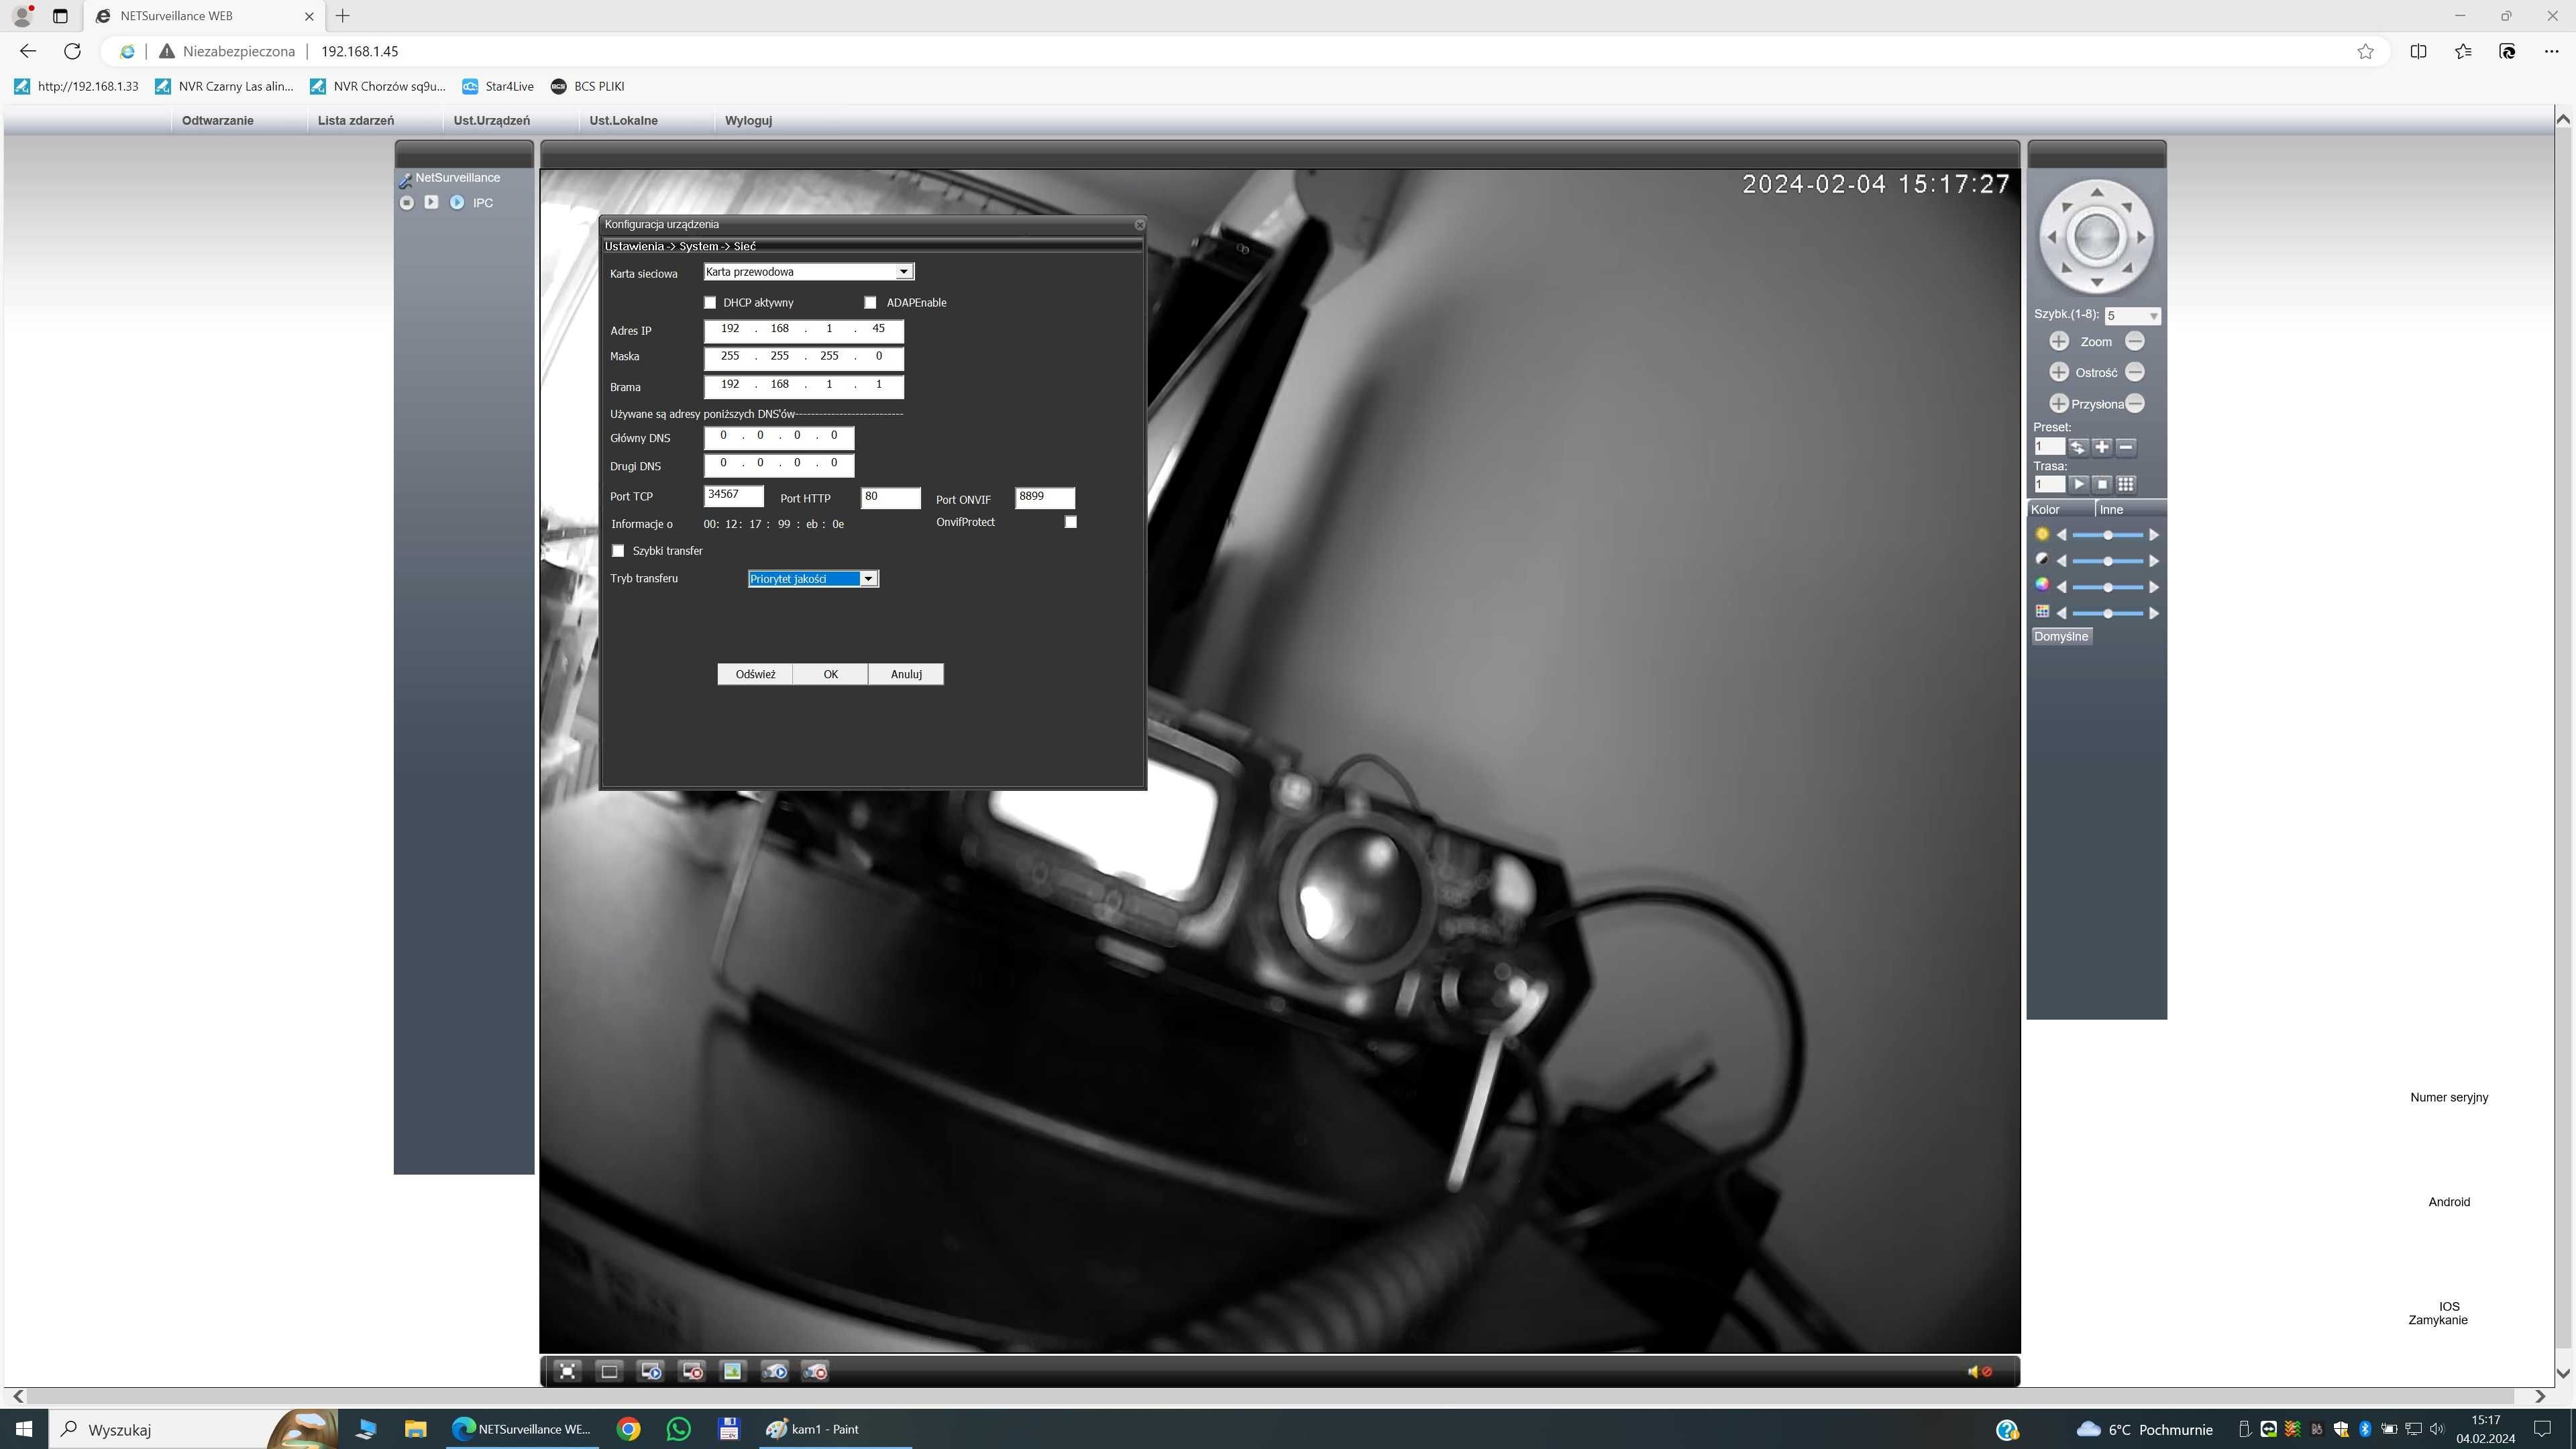Enable the DHCP aktywny checkbox

pyautogui.click(x=710, y=302)
